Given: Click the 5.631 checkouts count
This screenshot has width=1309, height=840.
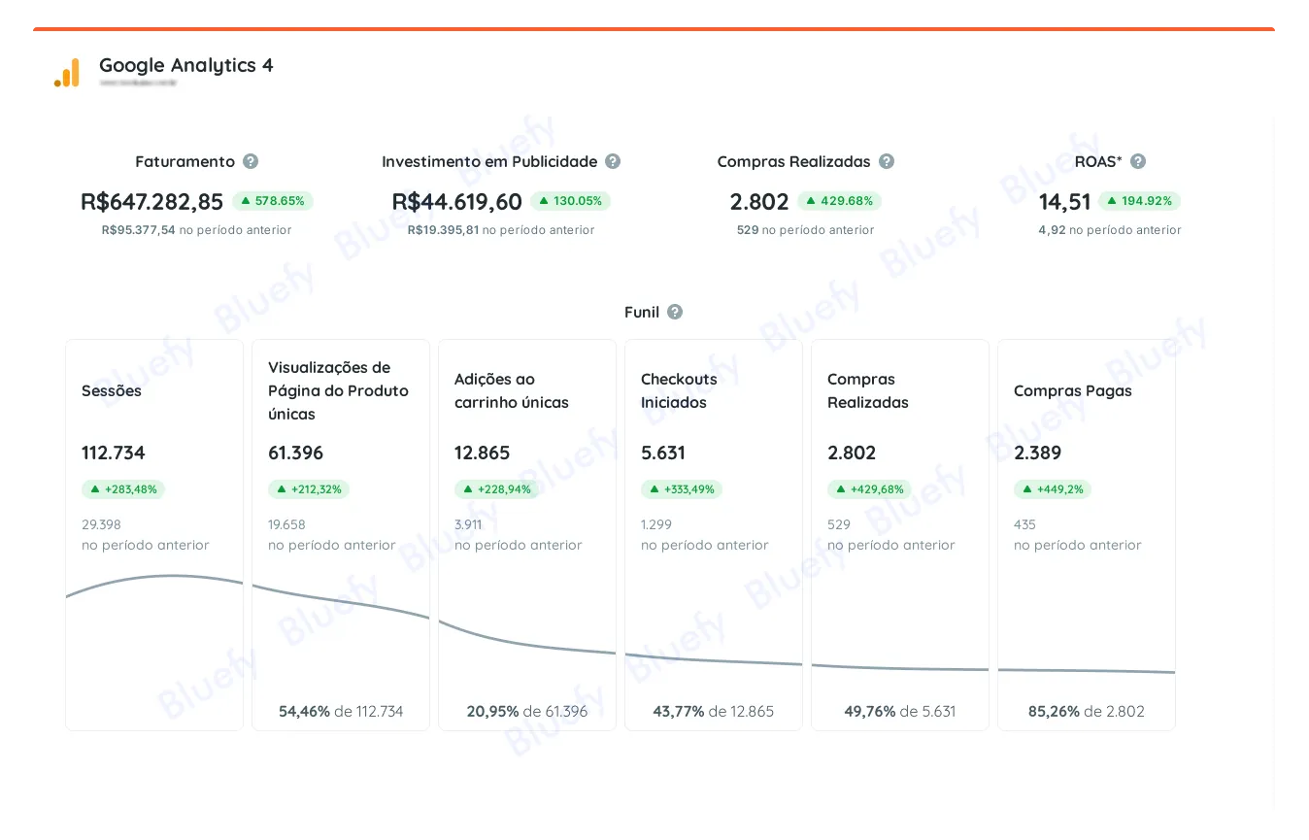Looking at the screenshot, I should (663, 453).
